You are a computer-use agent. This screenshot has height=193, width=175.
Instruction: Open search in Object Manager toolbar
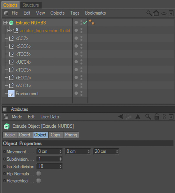click(x=149, y=13)
